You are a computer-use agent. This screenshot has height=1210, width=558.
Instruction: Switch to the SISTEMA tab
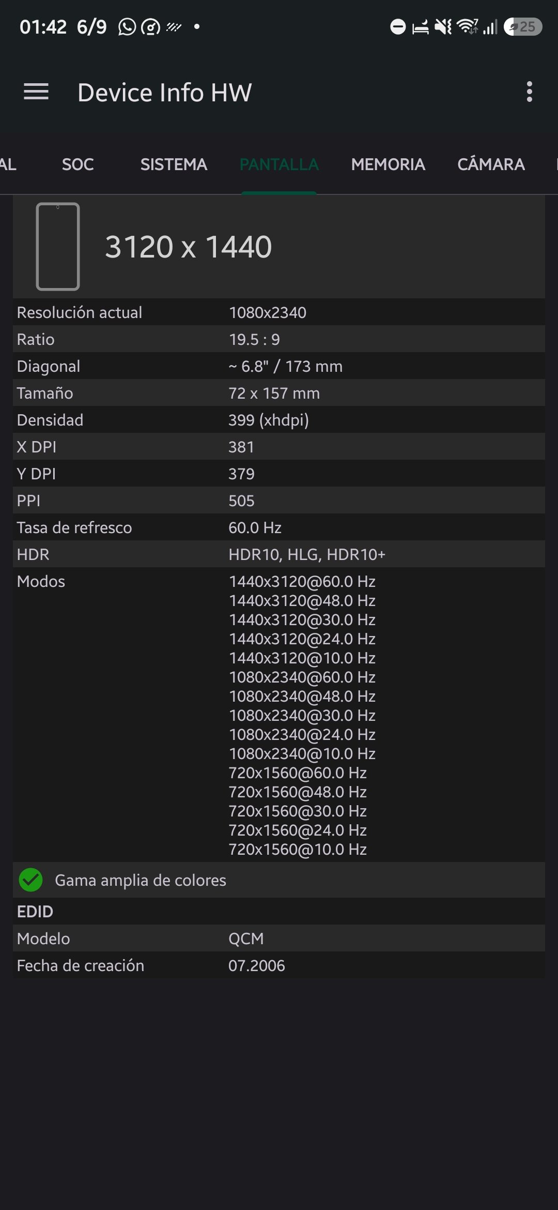pyautogui.click(x=174, y=164)
